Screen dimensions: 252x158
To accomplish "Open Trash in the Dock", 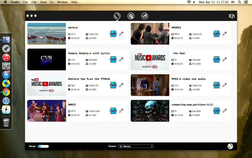I will (6, 123).
